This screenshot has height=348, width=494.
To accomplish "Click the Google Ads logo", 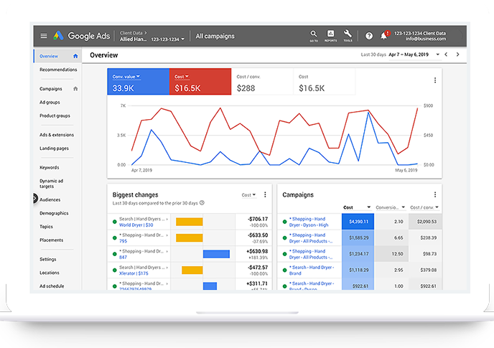I will point(81,36).
